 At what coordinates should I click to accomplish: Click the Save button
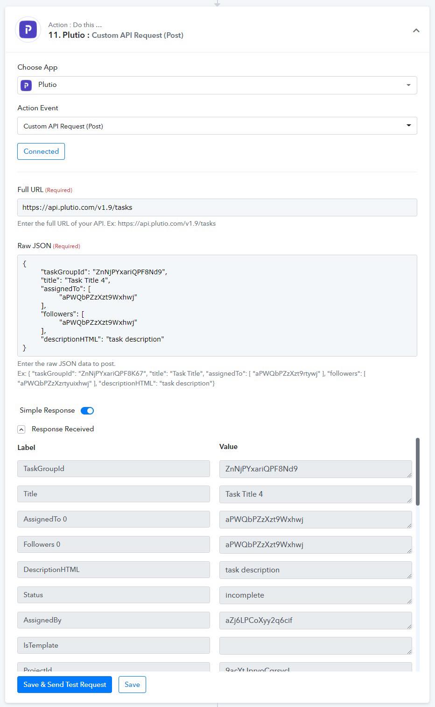point(132,685)
